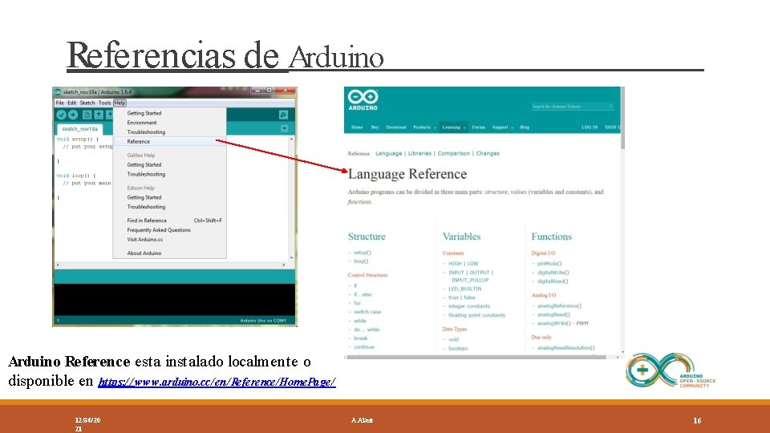The image size is (770, 433).
Task: Click the Verify checkmark icon in Arduino IDE
Action: [x=61, y=115]
